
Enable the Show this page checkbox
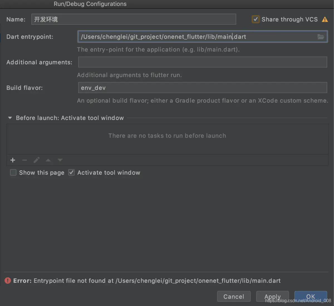[13, 173]
